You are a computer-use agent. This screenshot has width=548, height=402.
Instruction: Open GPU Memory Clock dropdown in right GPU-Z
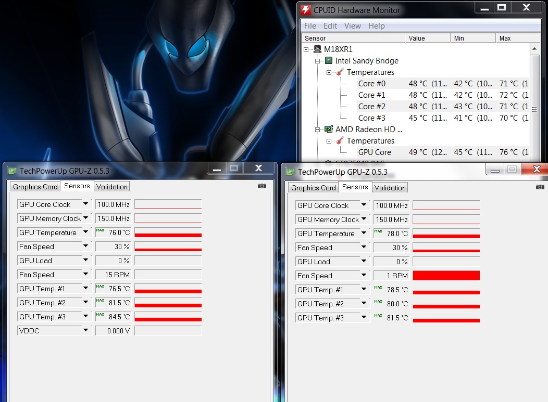pyautogui.click(x=364, y=219)
